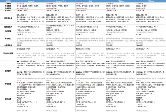Click the 对比项 header cell
The width and height of the screenshot is (166, 112).
coord(8,1)
